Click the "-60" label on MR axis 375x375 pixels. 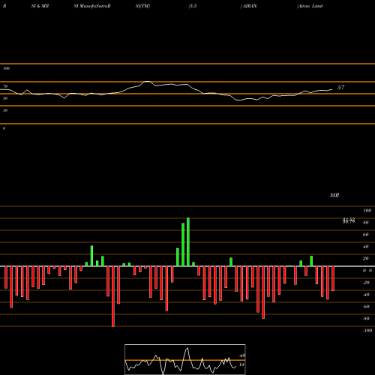pyautogui.click(x=366, y=307)
